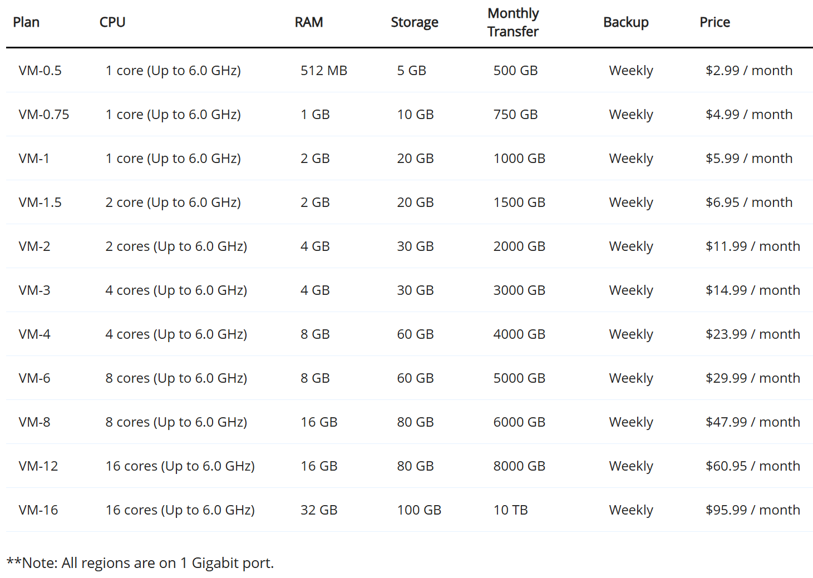The height and width of the screenshot is (578, 813).
Task: Click the $14.99 / month price
Action: click(x=753, y=290)
